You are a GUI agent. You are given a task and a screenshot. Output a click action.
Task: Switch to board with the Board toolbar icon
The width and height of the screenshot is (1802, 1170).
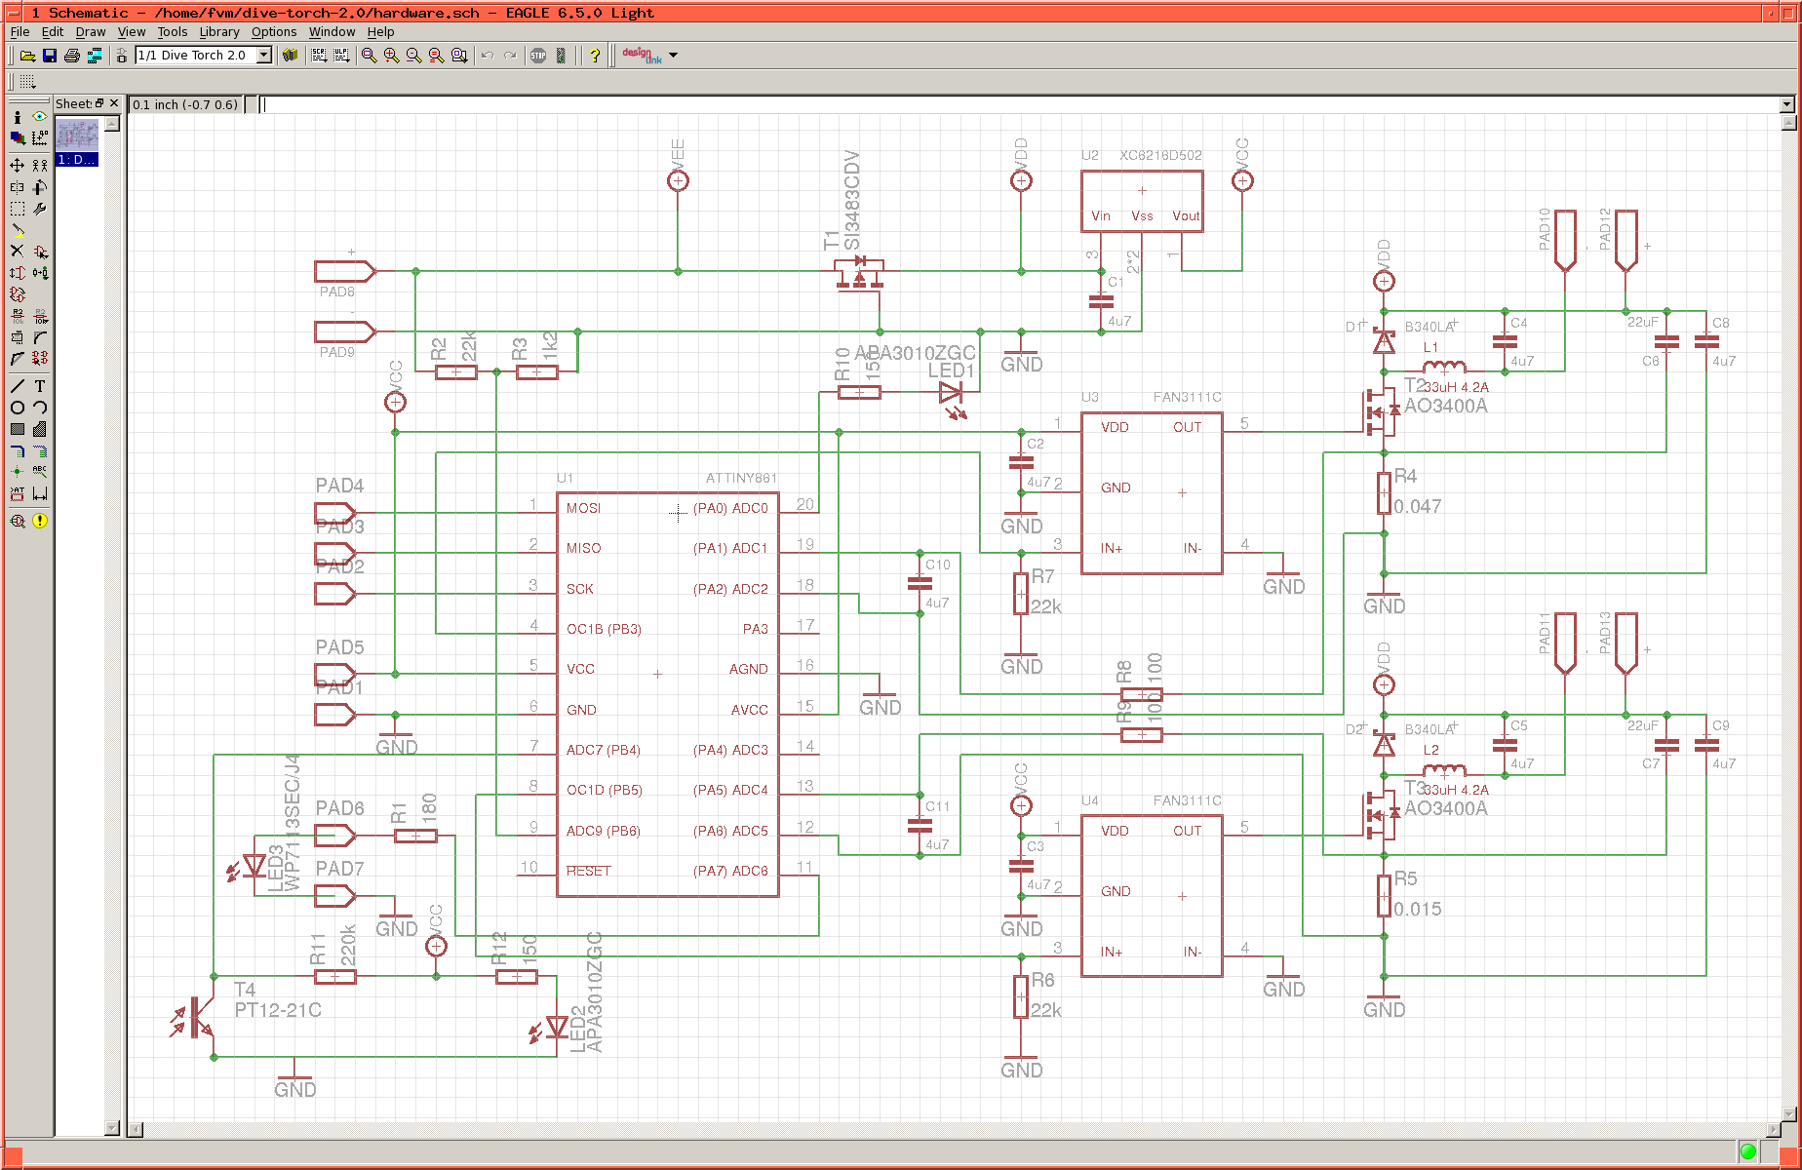coord(122,56)
